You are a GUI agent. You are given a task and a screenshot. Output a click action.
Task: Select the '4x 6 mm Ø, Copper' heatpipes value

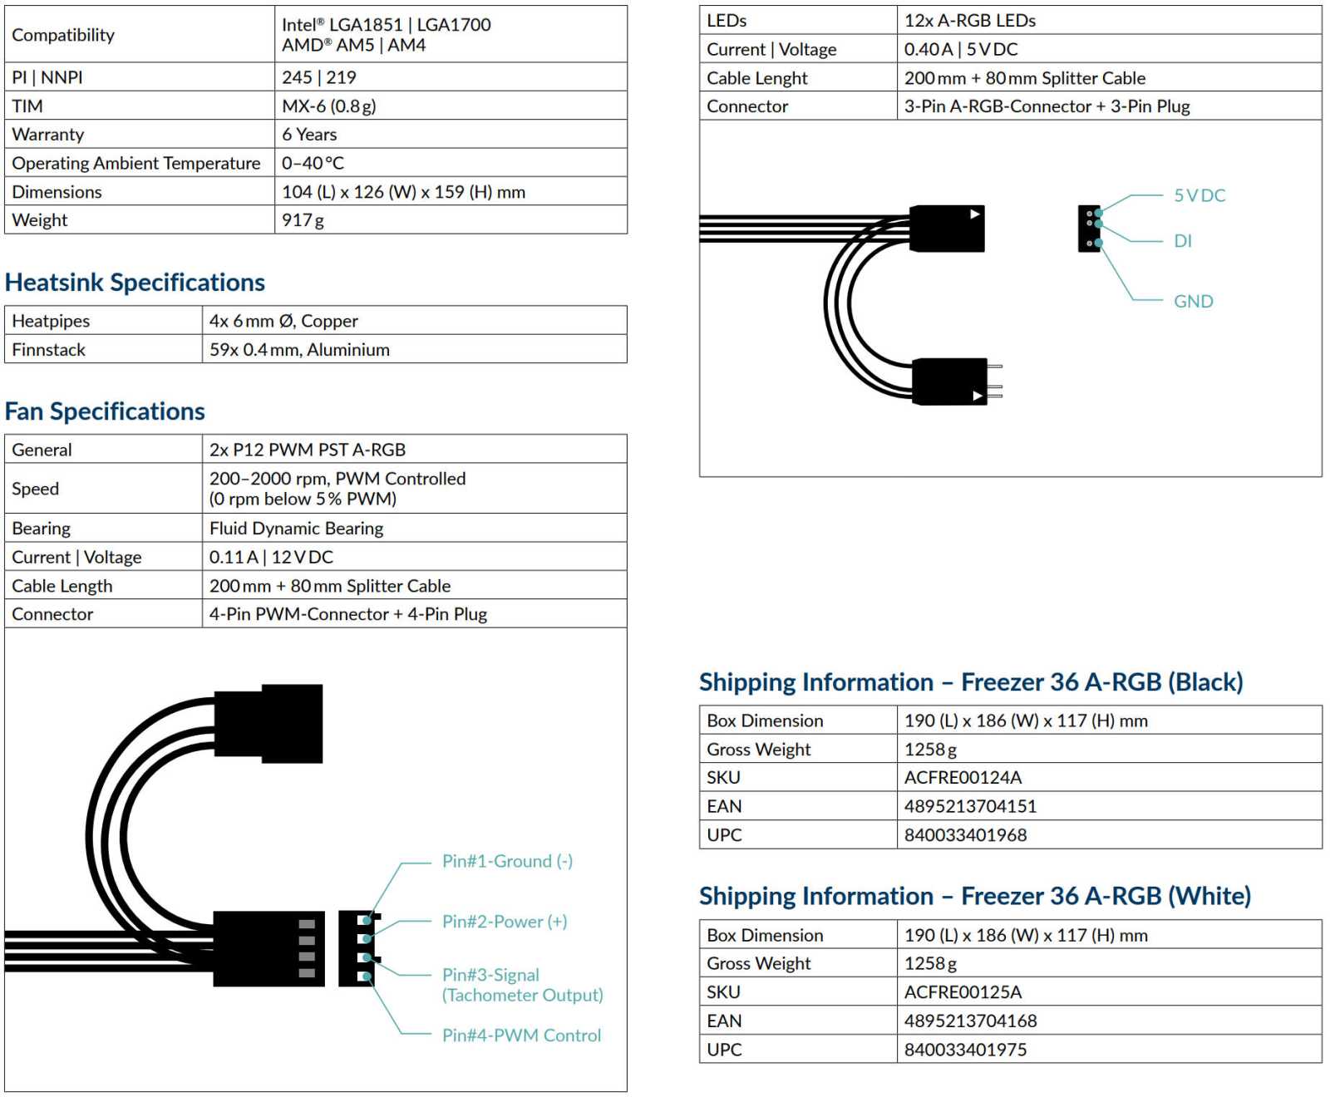[x=283, y=321]
